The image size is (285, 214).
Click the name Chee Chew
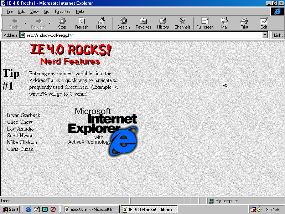(x=20, y=122)
